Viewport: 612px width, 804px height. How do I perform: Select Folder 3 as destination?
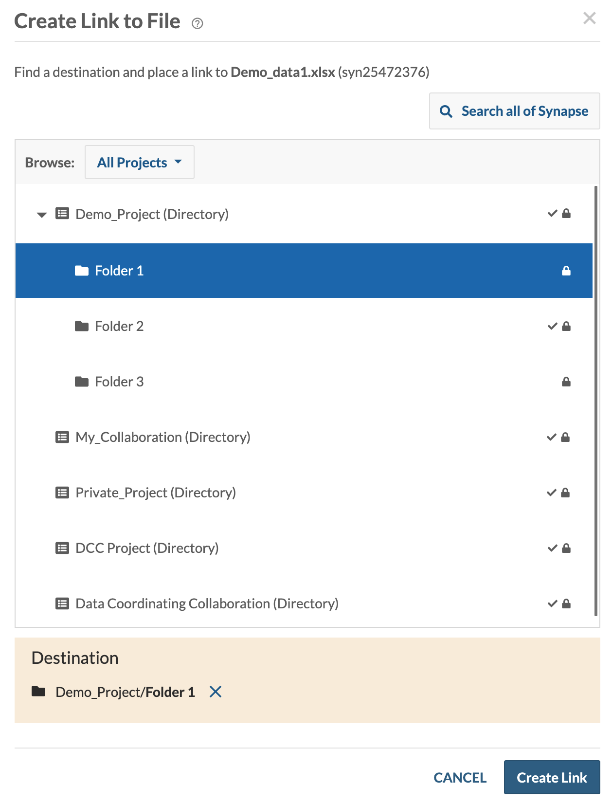pos(119,382)
